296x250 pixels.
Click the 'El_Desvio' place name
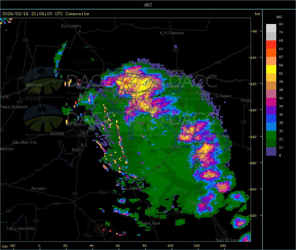pos(77,125)
